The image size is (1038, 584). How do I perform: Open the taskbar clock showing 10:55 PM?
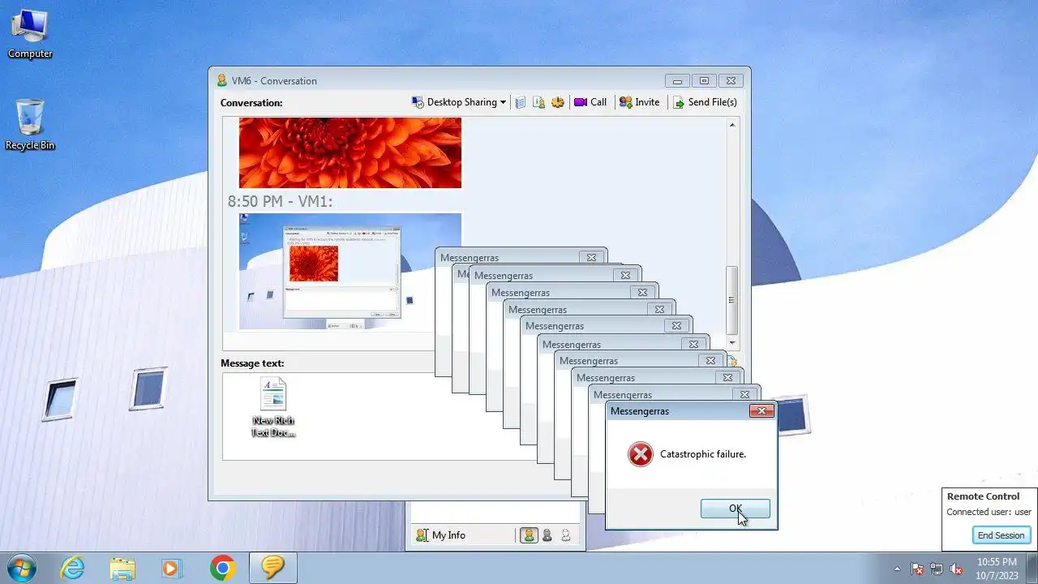(997, 568)
